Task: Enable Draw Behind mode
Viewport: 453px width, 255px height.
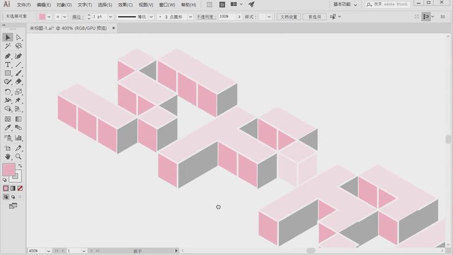Action: pos(13,197)
